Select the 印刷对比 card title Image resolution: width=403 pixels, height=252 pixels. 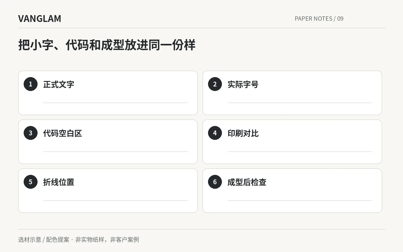click(243, 133)
